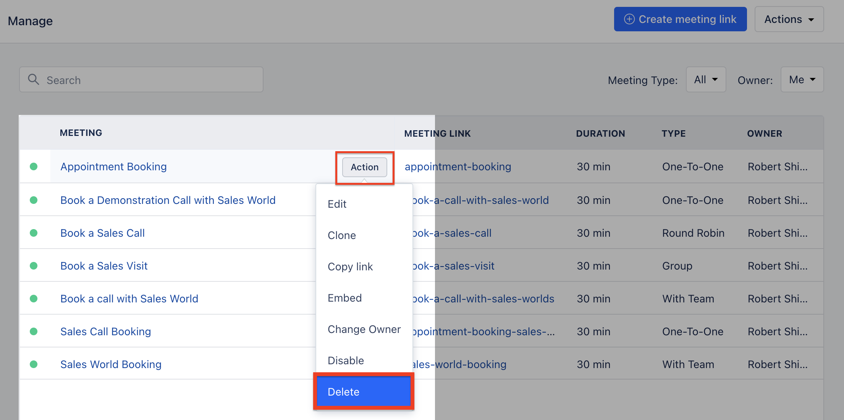This screenshot has width=844, height=420.
Task: Open the appointment-booking meeting link
Action: [458, 166]
